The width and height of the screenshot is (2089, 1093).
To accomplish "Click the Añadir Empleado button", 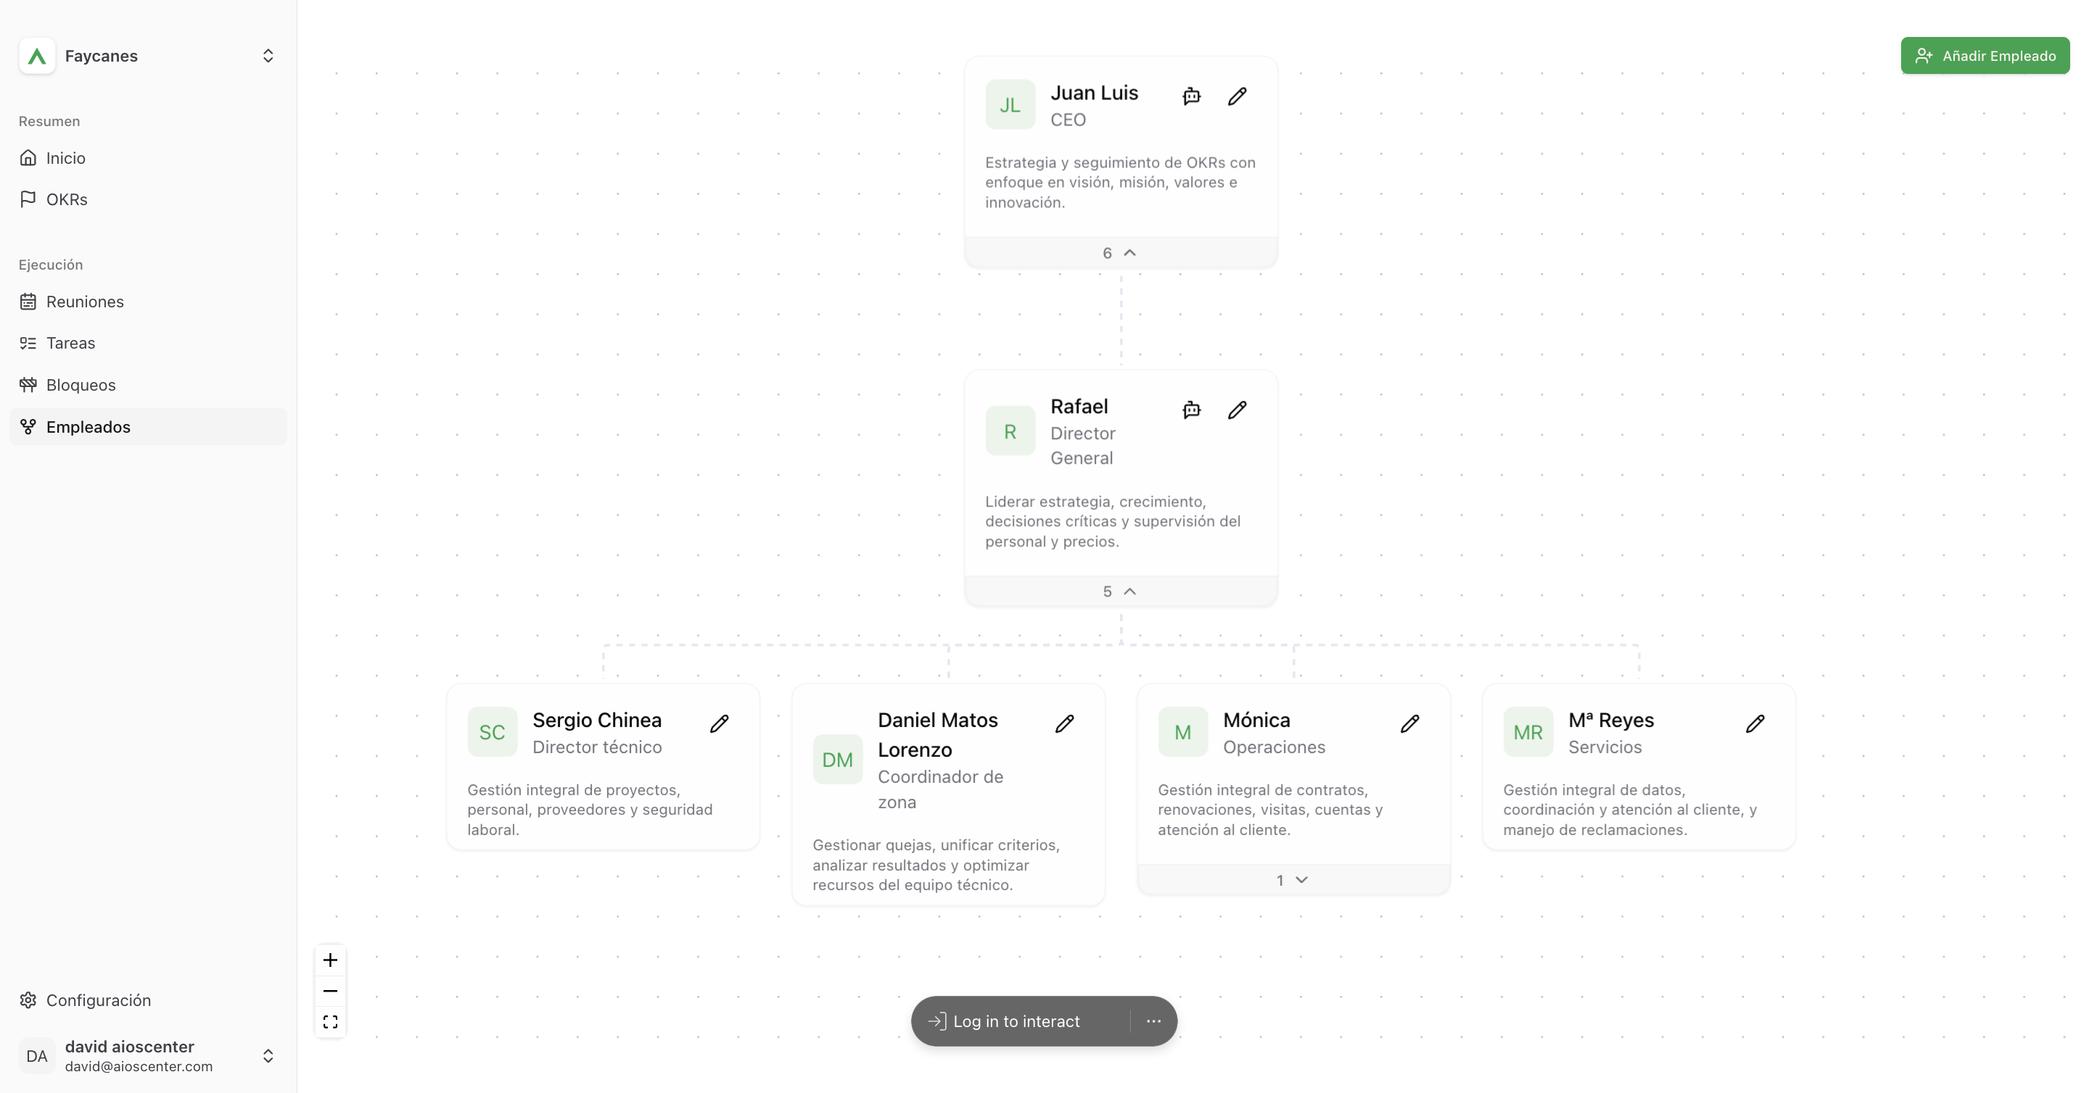I will click(1985, 56).
